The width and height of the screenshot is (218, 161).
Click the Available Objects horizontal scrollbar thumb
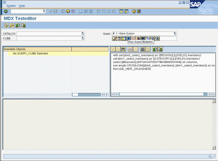(x=75, y=94)
